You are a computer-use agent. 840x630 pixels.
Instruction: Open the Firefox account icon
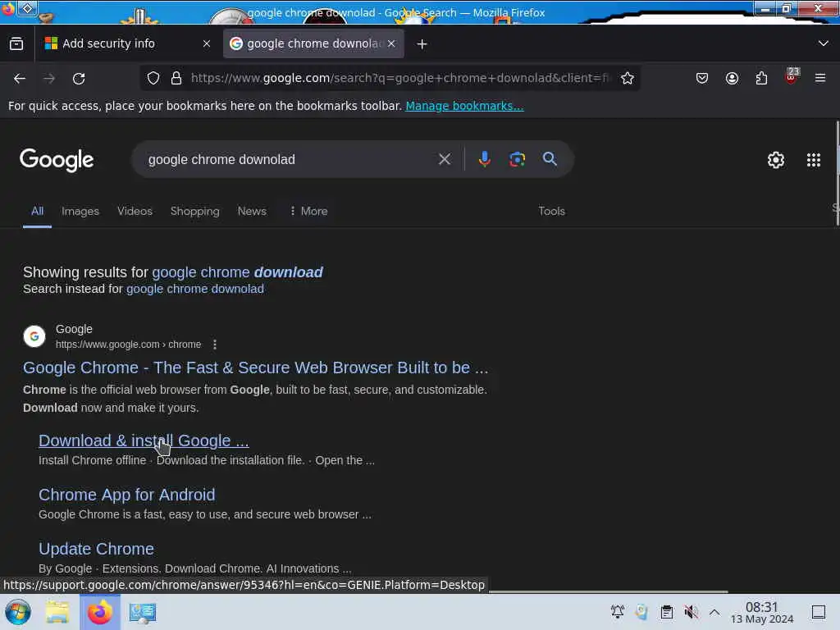[x=732, y=78]
